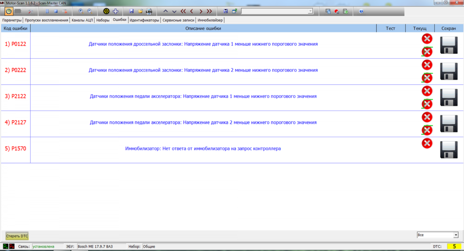The image size is (464, 251).
Task: Switch to the Пропуски воспламенения tab
Action: coord(46,20)
